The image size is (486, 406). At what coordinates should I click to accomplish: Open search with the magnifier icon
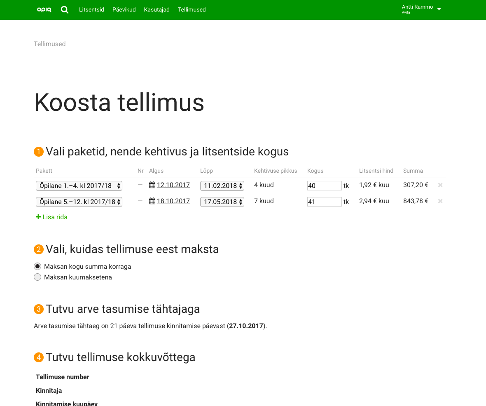[65, 10]
